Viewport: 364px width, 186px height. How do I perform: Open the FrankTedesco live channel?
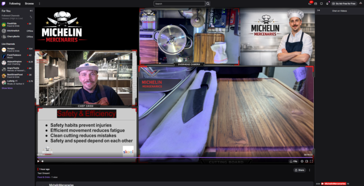coord(17,56)
